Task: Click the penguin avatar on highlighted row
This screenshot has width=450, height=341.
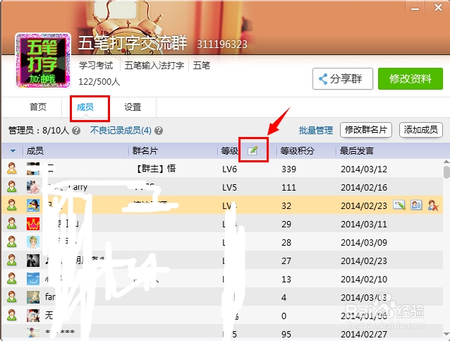Action: [33, 205]
